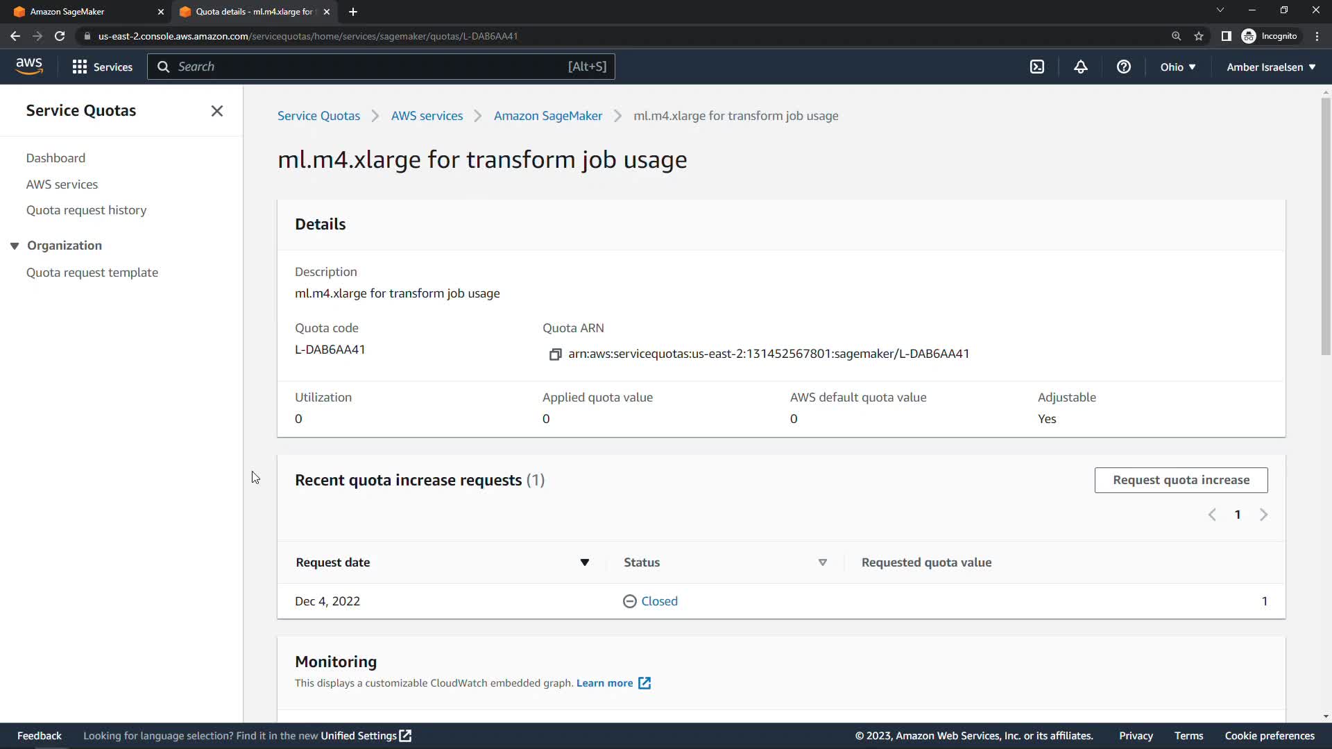Click in the AWS Search field
This screenshot has height=749, width=1332.
click(x=368, y=67)
